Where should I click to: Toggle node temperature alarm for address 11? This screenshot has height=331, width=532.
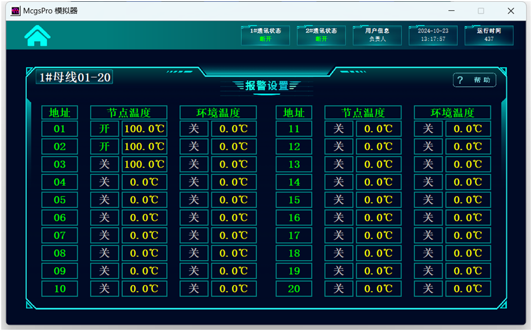339,129
